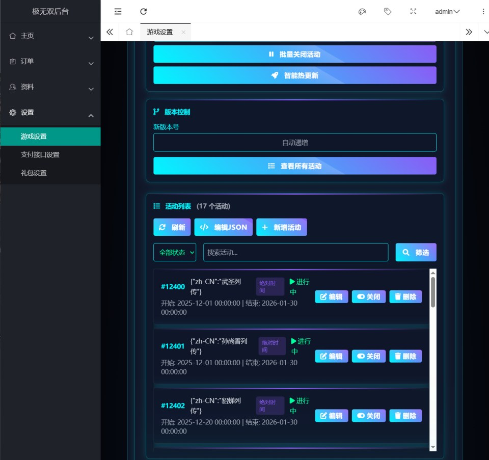Enter fullscreen using the expand icon
489x460 pixels.
[x=413, y=11]
